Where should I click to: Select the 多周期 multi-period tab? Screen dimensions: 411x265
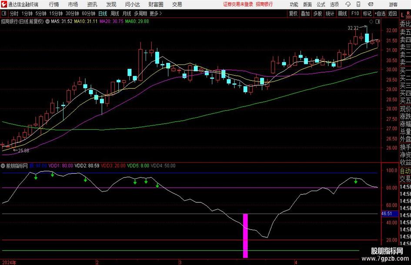(140, 13)
